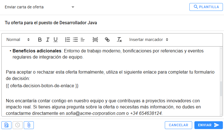Insert a numbered list
The width and height of the screenshot is (224, 131).
(x=67, y=40)
